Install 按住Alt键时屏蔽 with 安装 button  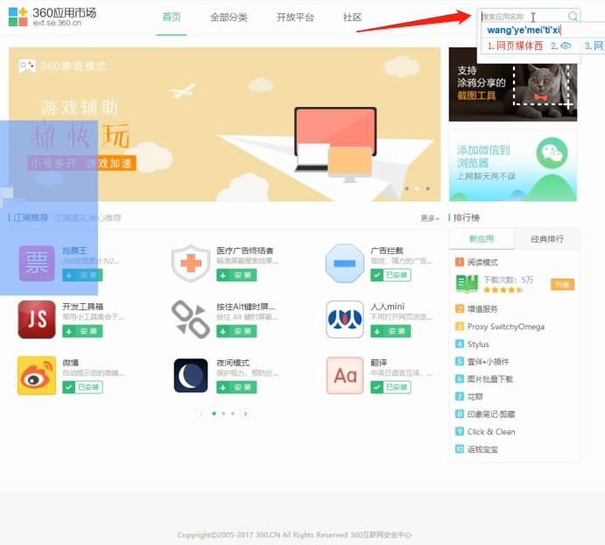pos(236,331)
